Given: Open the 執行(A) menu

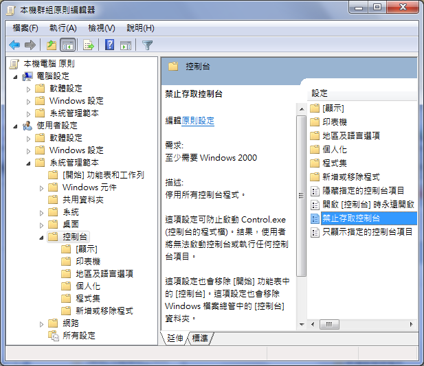Looking at the screenshot, I should click(x=63, y=28).
